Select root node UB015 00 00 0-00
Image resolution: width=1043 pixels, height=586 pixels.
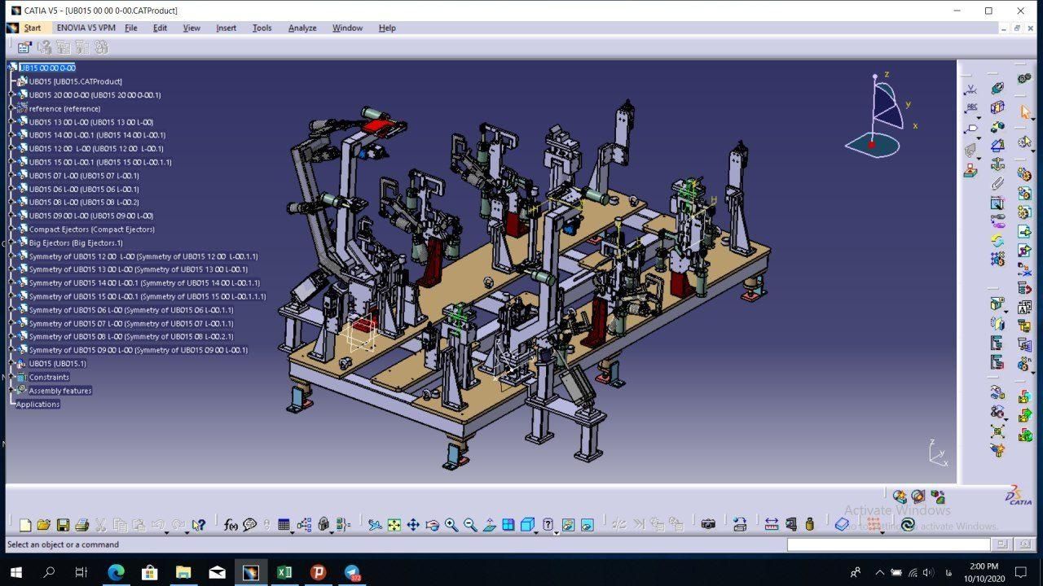[x=47, y=68]
